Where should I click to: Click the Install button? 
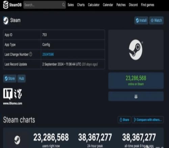(141, 21)
